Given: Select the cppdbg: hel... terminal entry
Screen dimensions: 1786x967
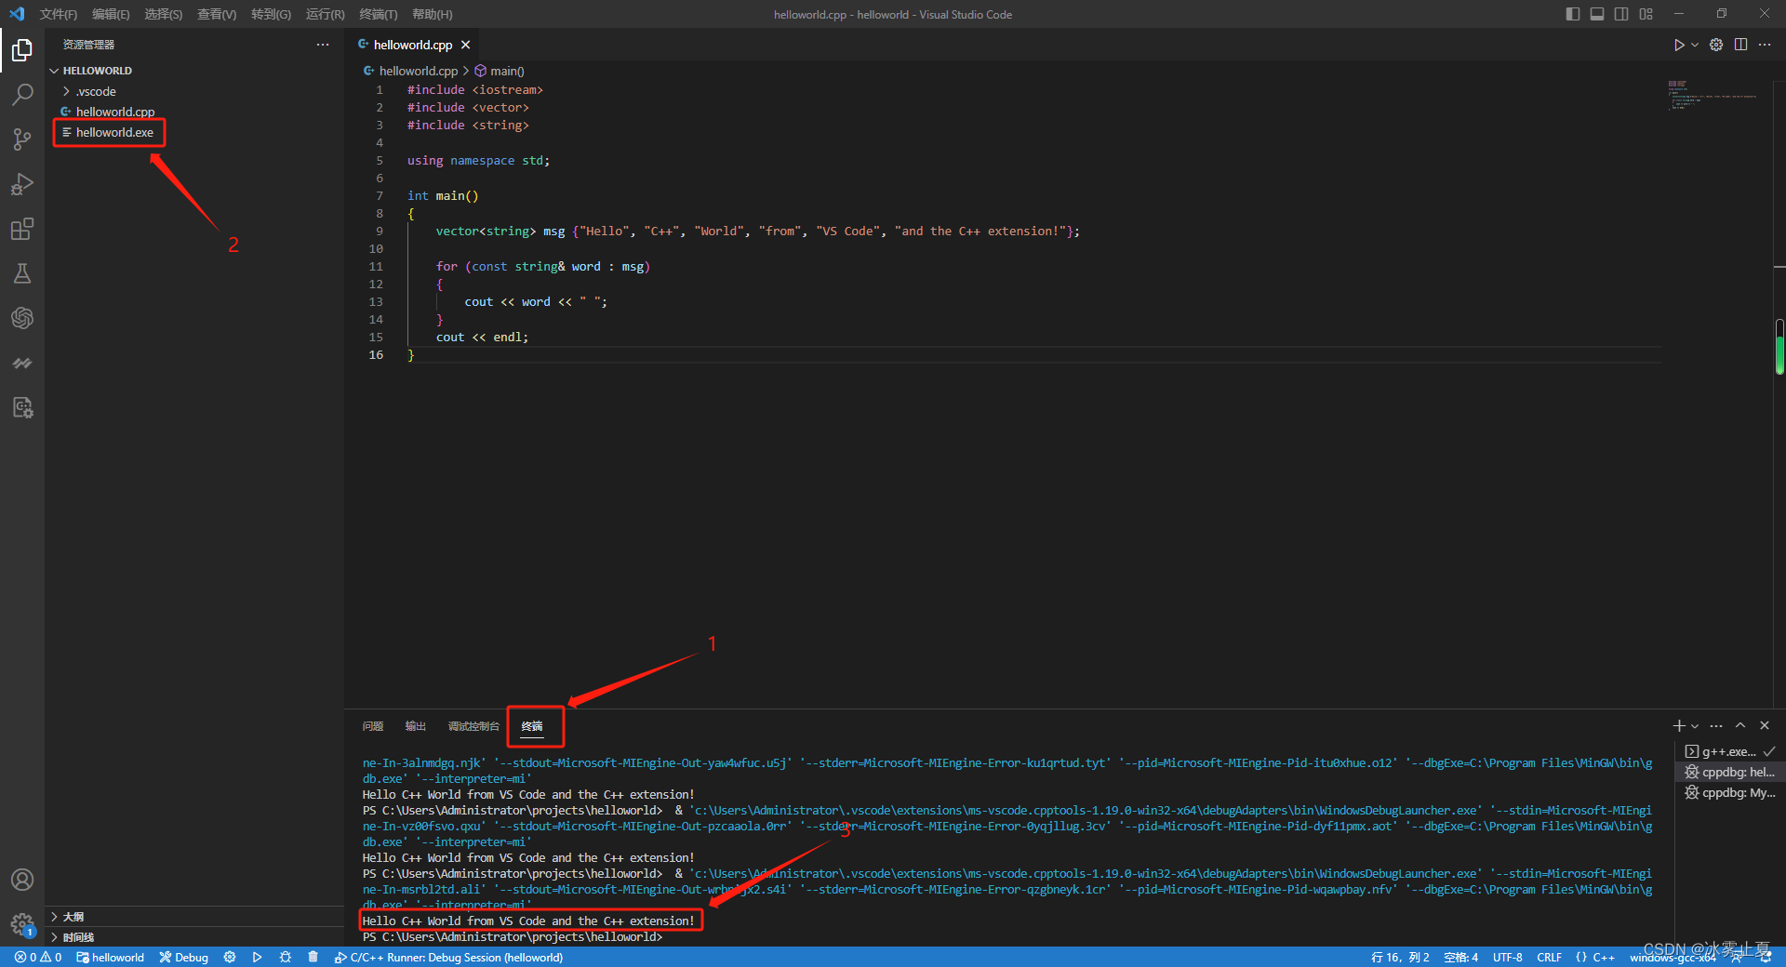Looking at the screenshot, I should pyautogui.click(x=1730, y=772).
